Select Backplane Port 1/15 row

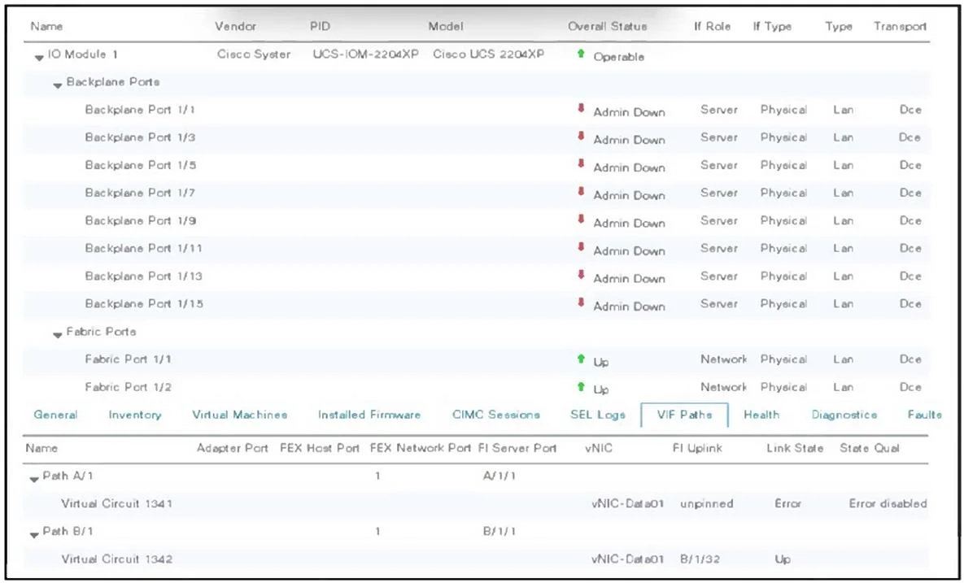pos(477,303)
